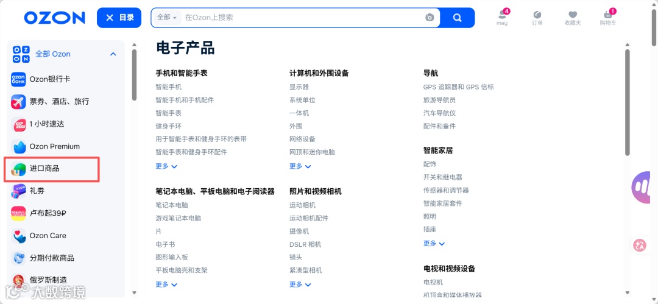Click the 1小时速达 express icon
Viewport: 658px width, 304px height.
[18, 124]
